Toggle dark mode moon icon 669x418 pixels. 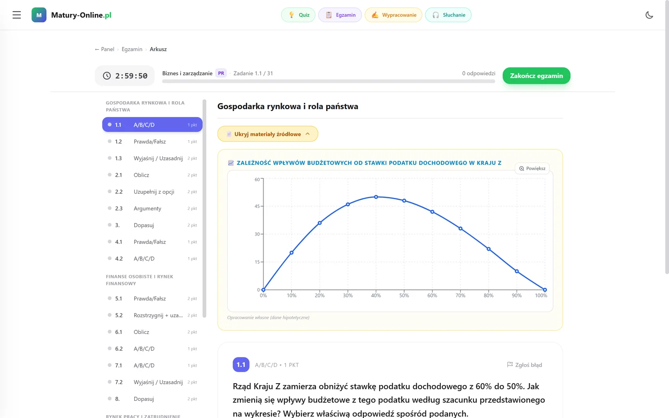point(649,15)
